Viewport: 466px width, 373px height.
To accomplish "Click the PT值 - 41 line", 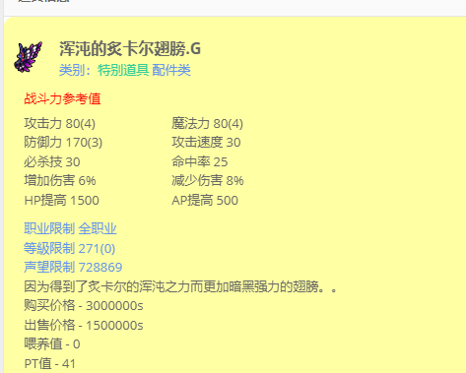I will [50, 363].
